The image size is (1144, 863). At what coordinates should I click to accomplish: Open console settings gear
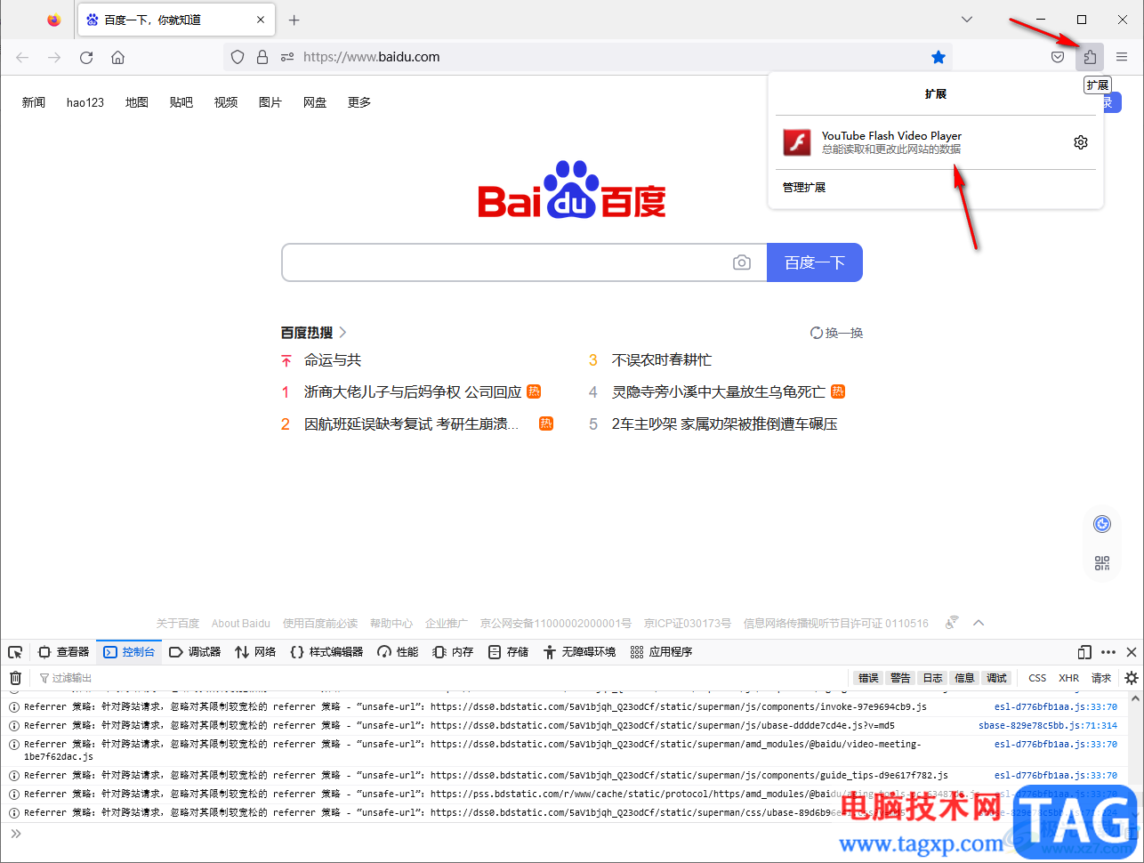click(1132, 678)
